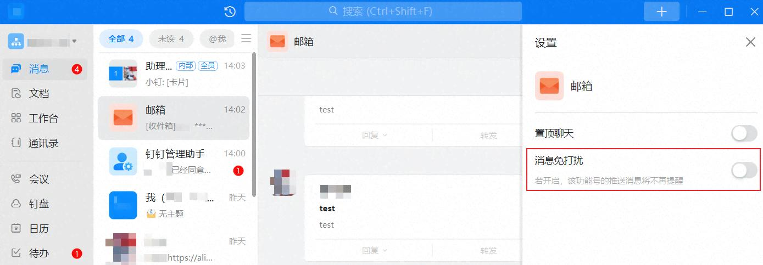Click 转发 under the first test message
This screenshot has height=265, width=763.
(488, 135)
